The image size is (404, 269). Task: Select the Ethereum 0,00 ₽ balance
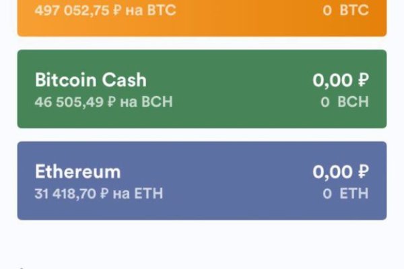coord(341,171)
